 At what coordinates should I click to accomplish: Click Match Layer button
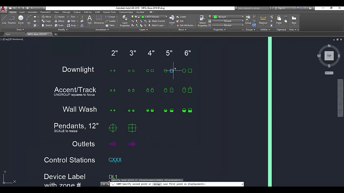tap(156, 25)
